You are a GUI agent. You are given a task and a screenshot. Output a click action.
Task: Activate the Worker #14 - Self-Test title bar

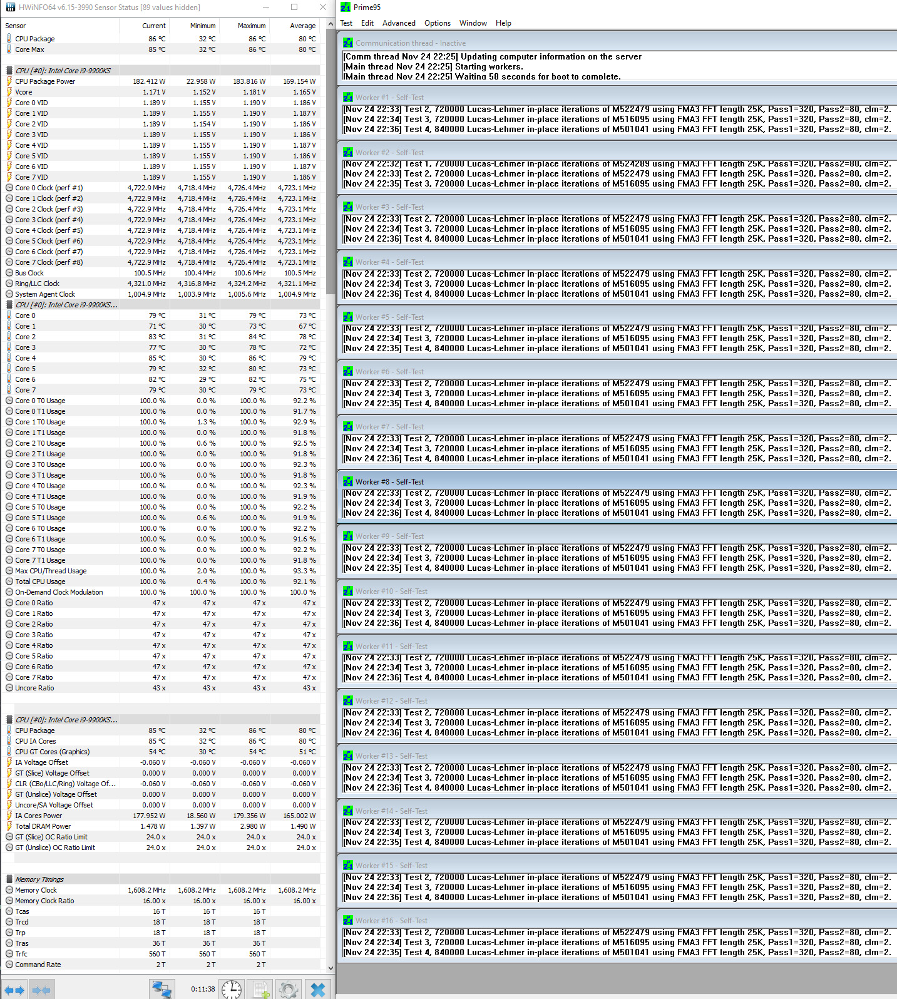(x=618, y=811)
